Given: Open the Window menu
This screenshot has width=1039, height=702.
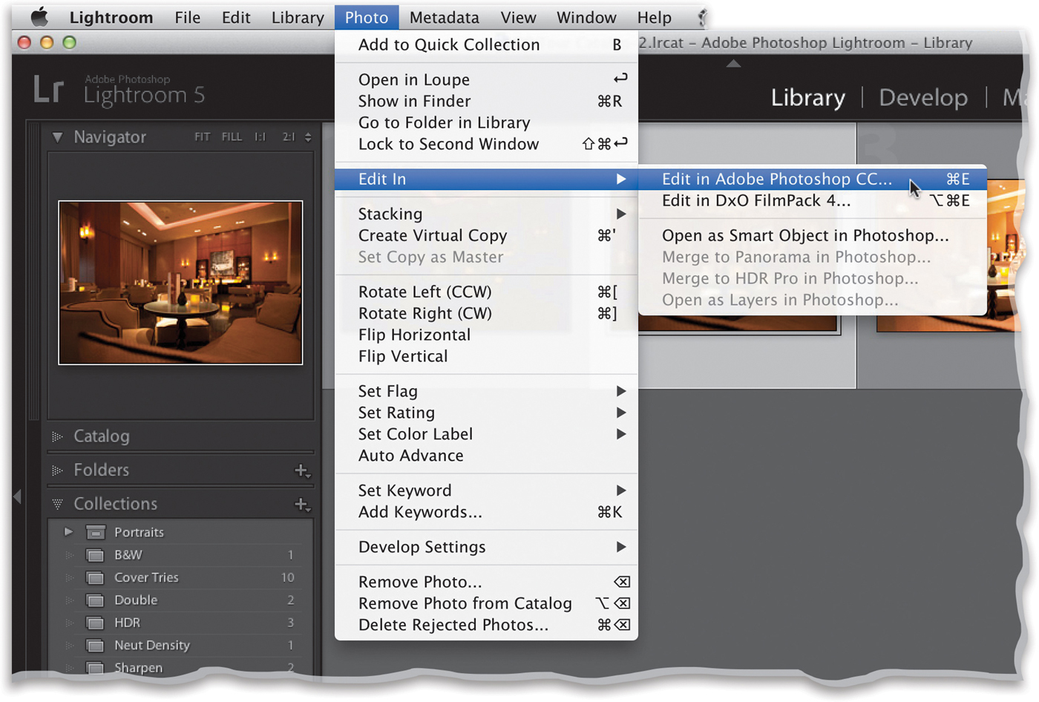Looking at the screenshot, I should 586,17.
